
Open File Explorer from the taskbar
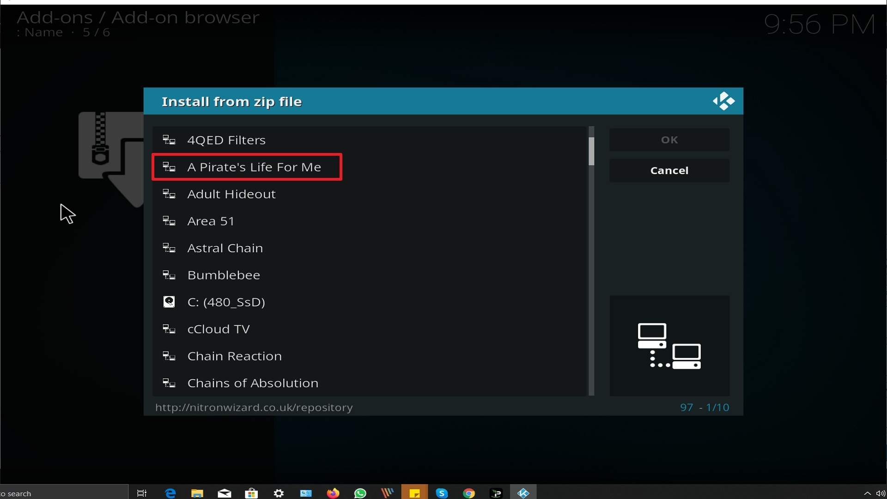click(197, 493)
